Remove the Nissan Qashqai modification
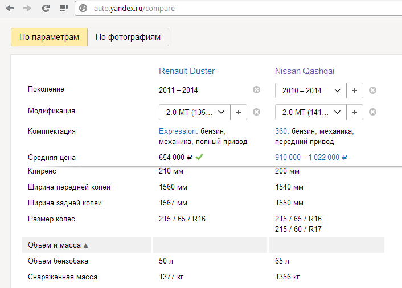This screenshot has width=402, height=288. 372,112
